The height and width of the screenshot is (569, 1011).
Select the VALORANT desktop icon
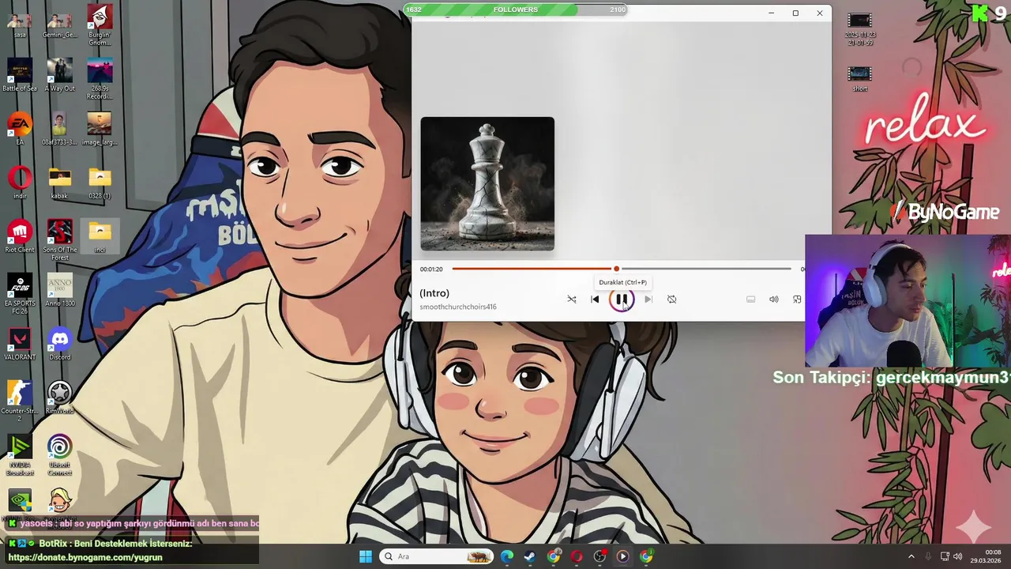point(20,344)
